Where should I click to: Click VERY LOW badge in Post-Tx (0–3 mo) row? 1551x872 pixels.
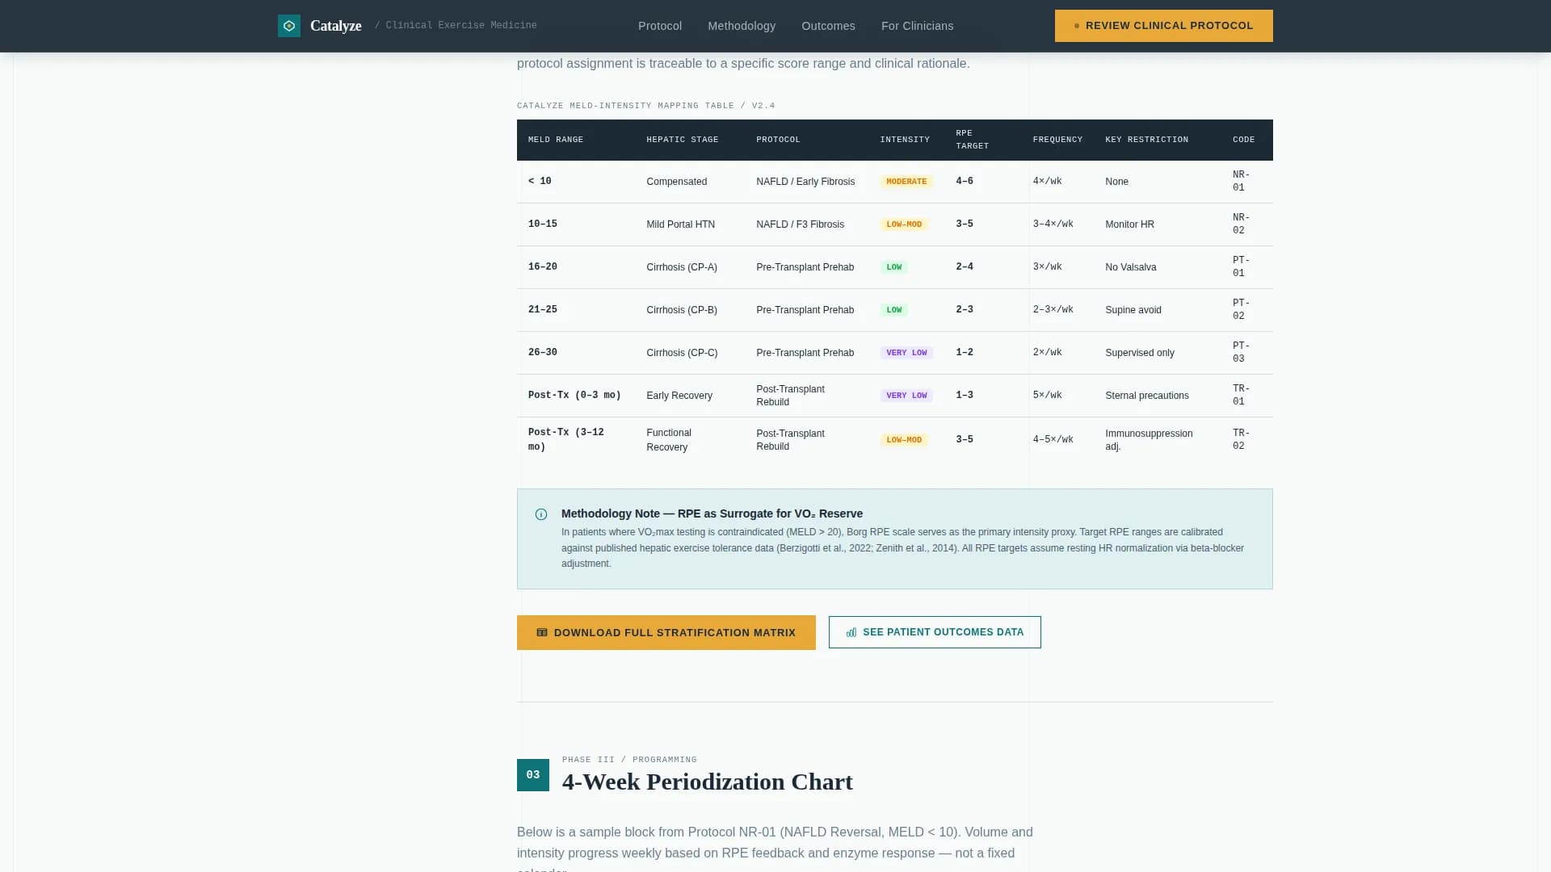[906, 396]
